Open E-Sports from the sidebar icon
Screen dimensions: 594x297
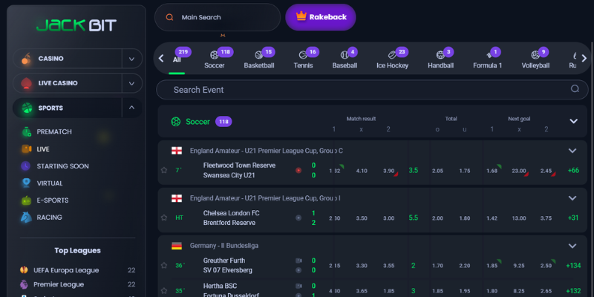[x=26, y=200]
